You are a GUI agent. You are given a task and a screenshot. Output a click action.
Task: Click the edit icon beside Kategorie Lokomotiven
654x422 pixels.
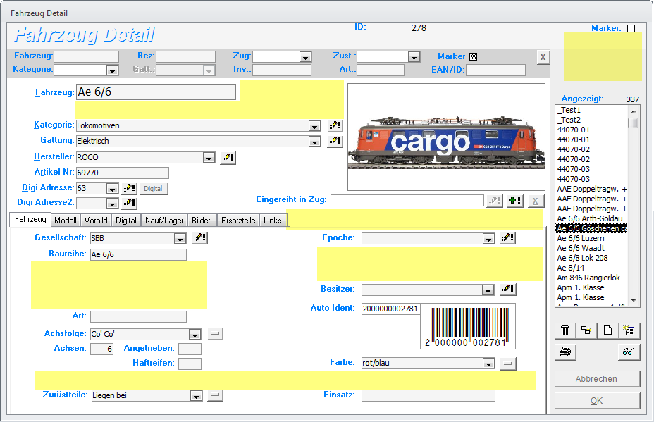[335, 125]
